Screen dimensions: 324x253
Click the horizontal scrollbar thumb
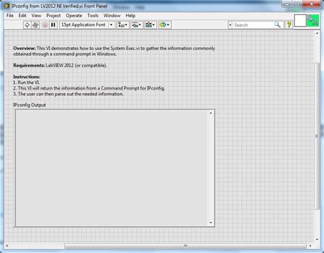tap(185, 245)
